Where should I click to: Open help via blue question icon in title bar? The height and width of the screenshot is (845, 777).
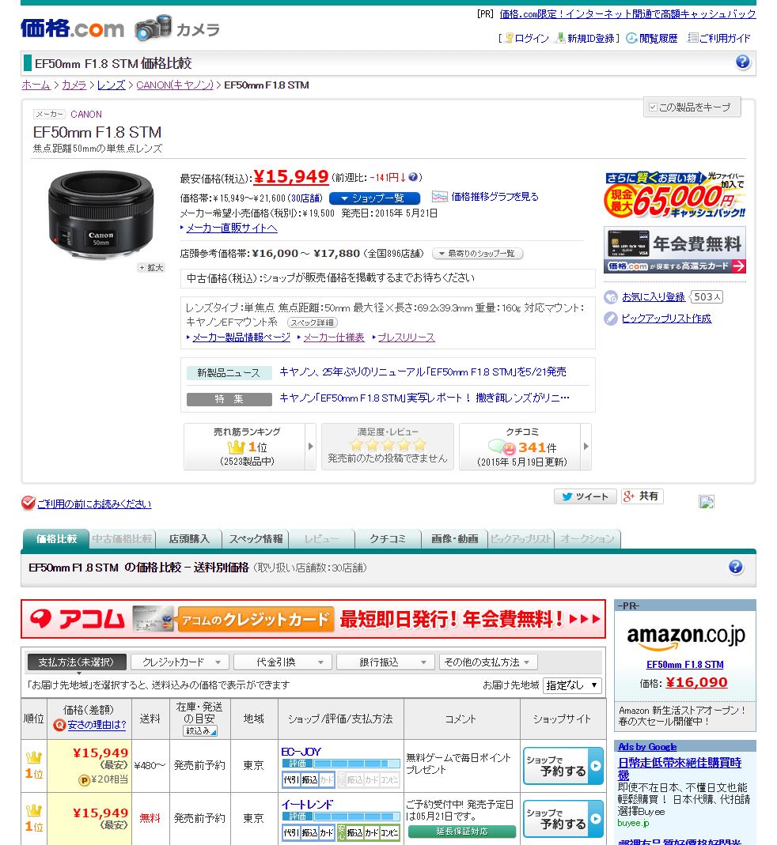742,62
